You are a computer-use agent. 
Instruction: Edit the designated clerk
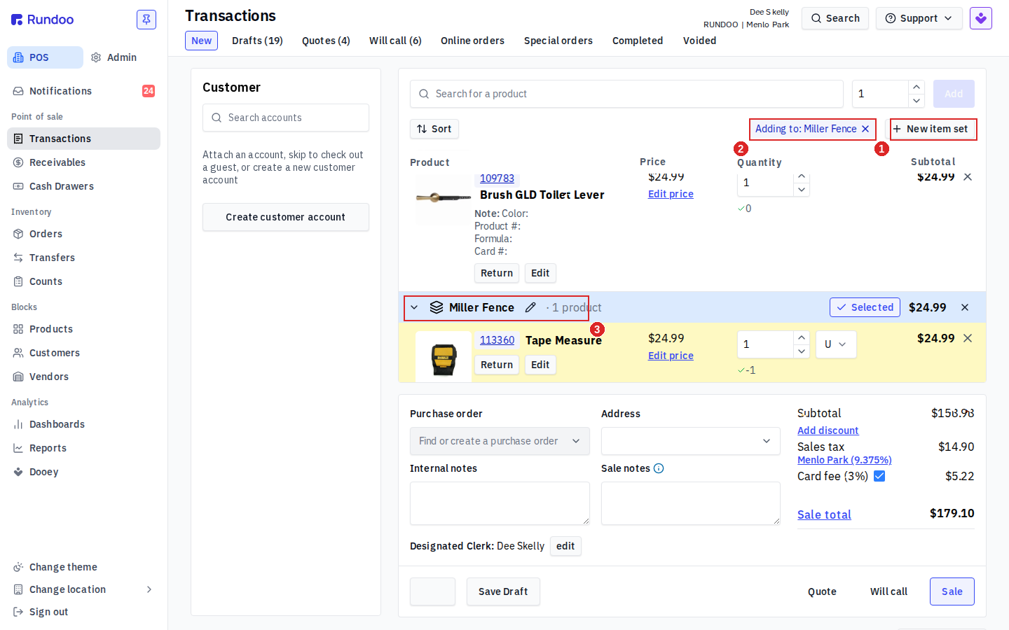(x=565, y=546)
